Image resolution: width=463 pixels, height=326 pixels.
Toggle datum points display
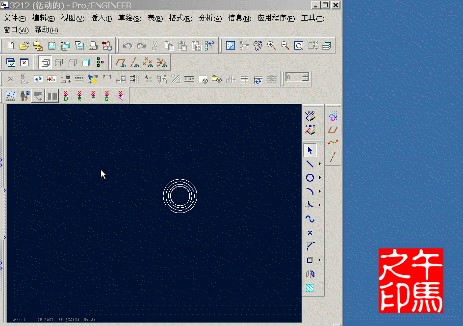coord(148,63)
